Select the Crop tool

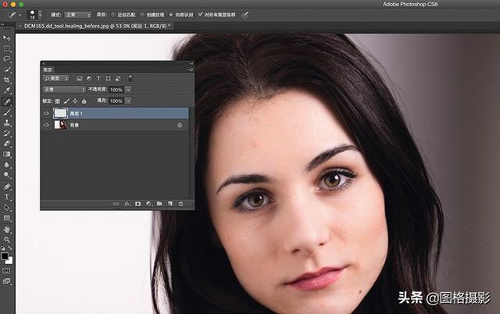pyautogui.click(x=7, y=80)
